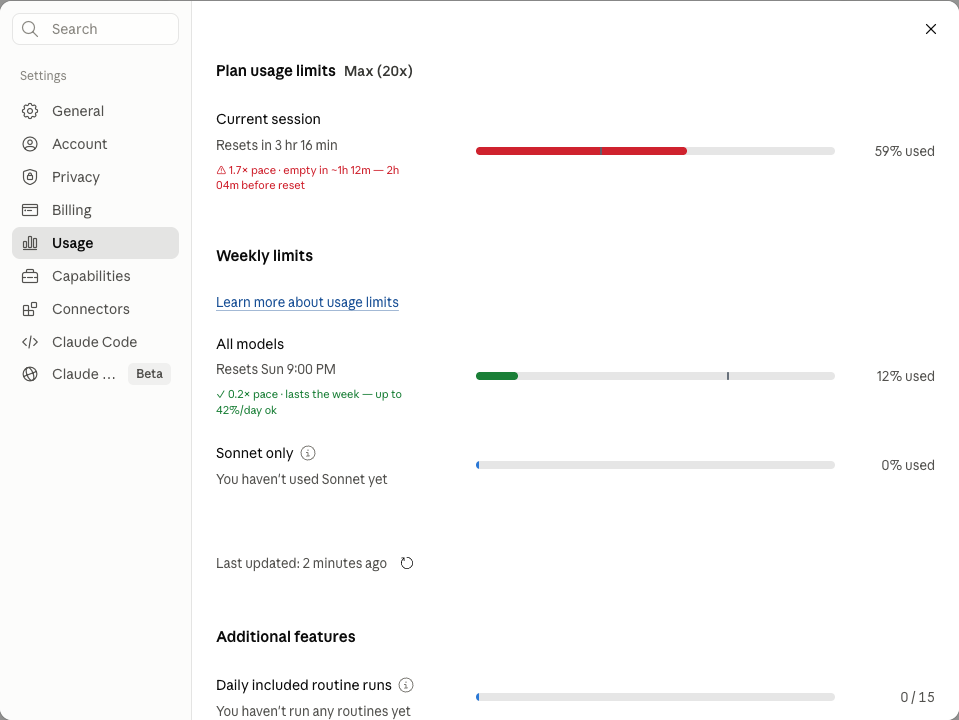Select the Usage settings item
This screenshot has width=959, height=720.
(x=96, y=243)
